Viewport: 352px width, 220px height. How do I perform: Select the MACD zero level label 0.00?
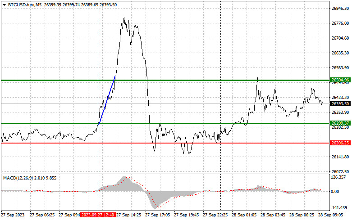(x=335, y=192)
